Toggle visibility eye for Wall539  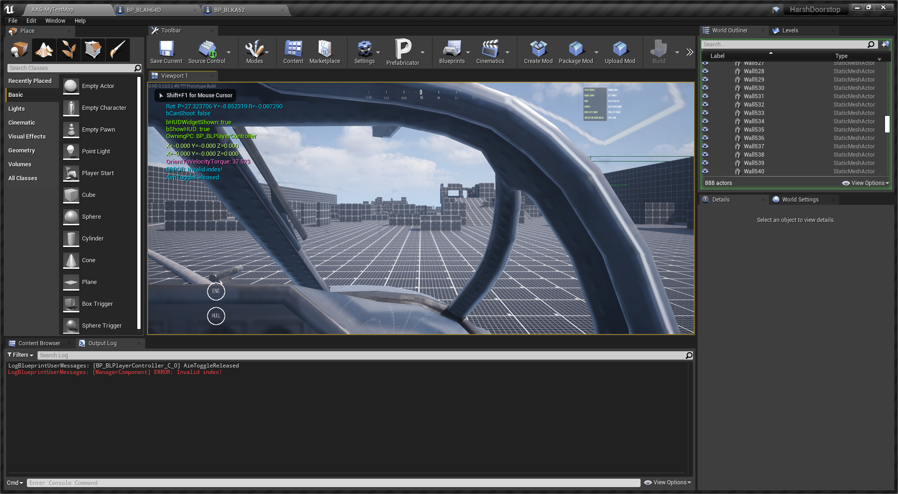pyautogui.click(x=705, y=163)
